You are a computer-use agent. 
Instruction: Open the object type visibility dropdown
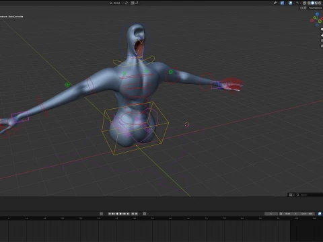pyautogui.click(x=277, y=3)
